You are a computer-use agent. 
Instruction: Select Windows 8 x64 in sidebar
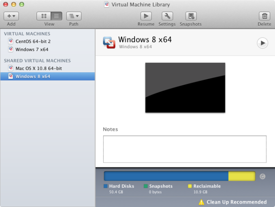[48, 76]
